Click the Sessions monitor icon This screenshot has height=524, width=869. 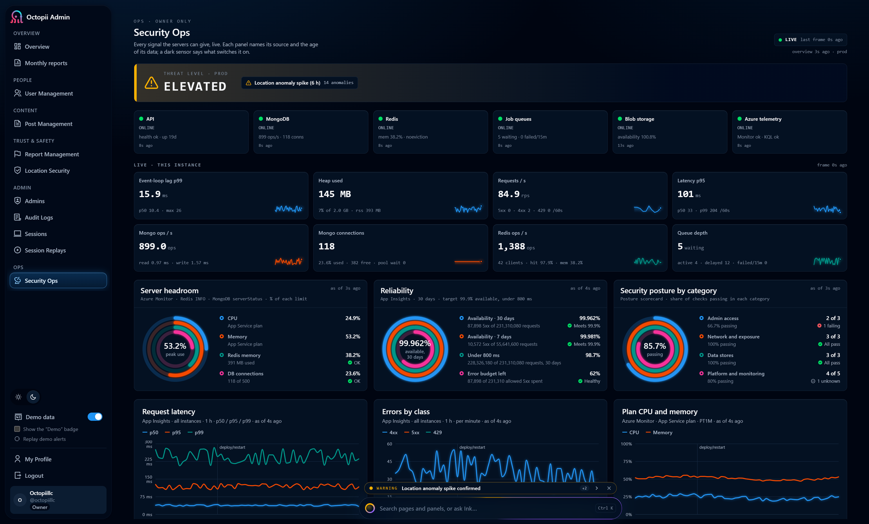[x=17, y=234]
